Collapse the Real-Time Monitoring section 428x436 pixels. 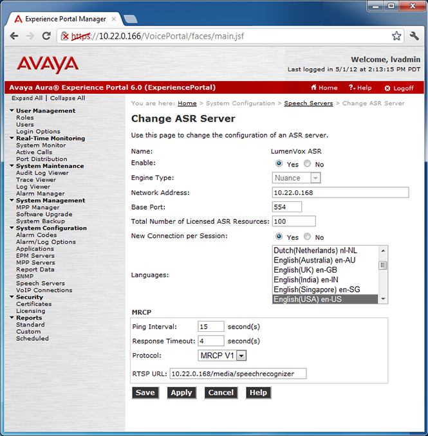click(12, 138)
